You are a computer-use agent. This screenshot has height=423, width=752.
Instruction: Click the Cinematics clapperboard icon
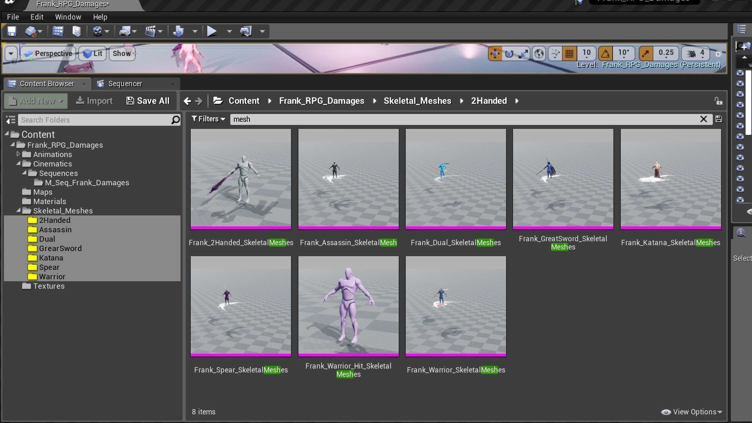150,31
